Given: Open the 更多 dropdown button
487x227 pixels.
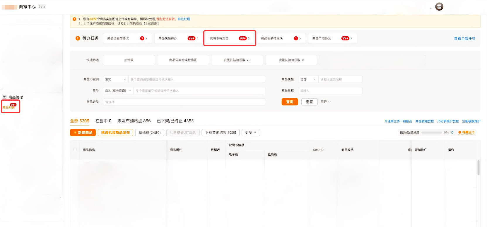Looking at the screenshot, I should point(251,133).
